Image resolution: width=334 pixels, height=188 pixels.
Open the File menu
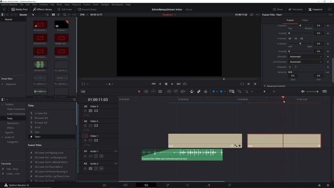pyautogui.click(x=21, y=5)
